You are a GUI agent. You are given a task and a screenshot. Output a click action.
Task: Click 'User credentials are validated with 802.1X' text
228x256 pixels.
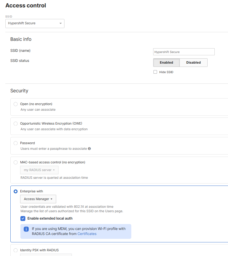click(x=67, y=207)
